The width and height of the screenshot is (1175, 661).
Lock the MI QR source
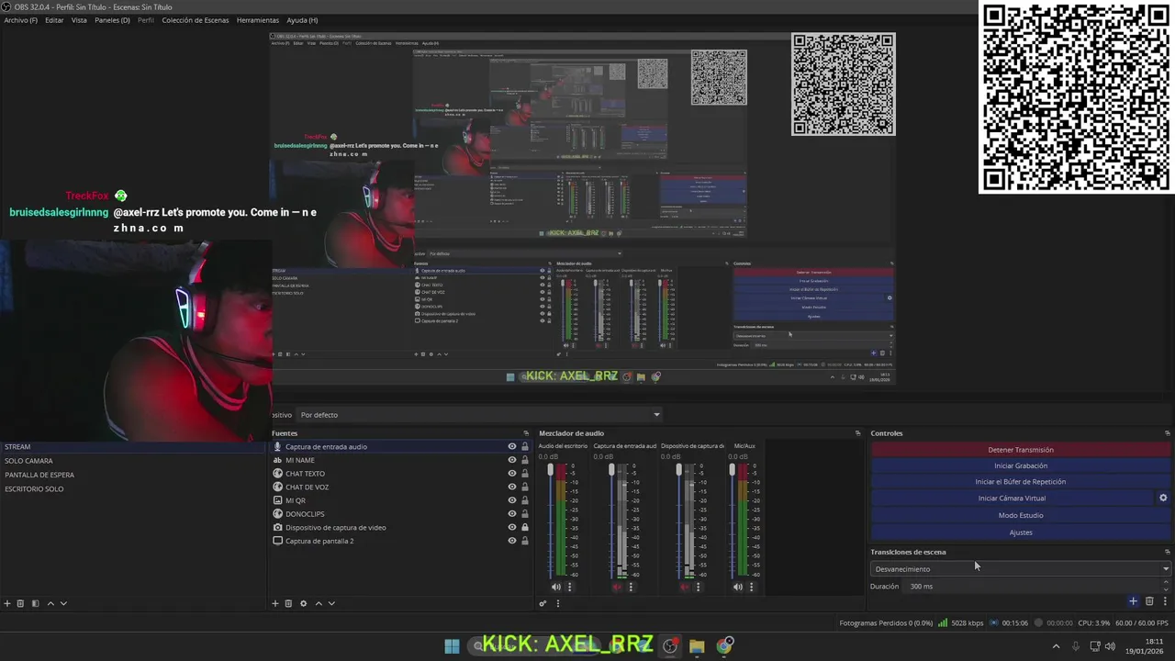tap(525, 500)
